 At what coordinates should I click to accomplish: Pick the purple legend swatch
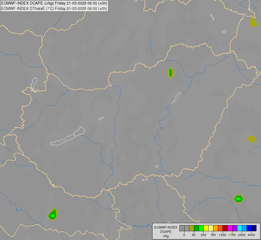[x=235, y=228]
